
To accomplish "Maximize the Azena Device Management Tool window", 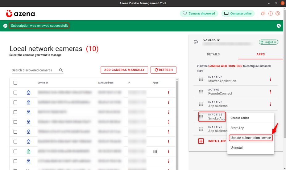I will click(276, 3).
